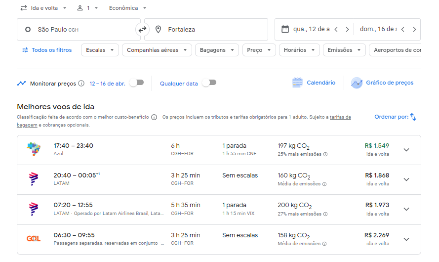439x262 pixels.
Task: Open Todos os filtros filter icon
Action: [x=25, y=50]
